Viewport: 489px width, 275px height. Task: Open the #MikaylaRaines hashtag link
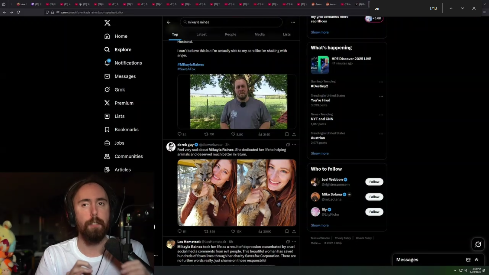pyautogui.click(x=191, y=64)
